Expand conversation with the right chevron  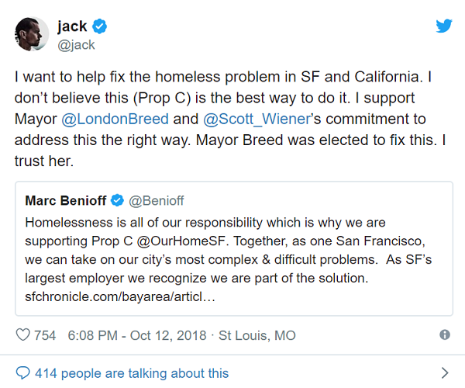click(444, 373)
